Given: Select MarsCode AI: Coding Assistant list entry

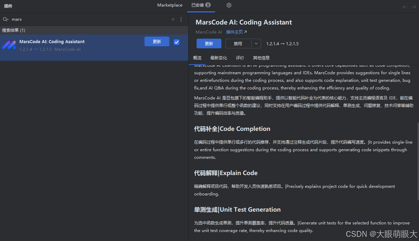Looking at the screenshot, I should pos(94,48).
